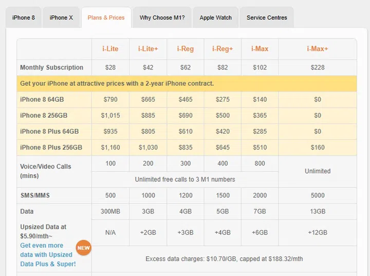Click the i-Reg plan header

(x=185, y=49)
